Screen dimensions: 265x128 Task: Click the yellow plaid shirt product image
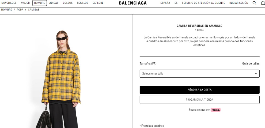click(x=61, y=76)
